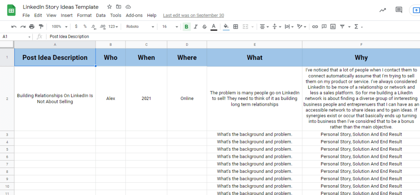Undo the last action
420x195 pixels.
(14, 27)
